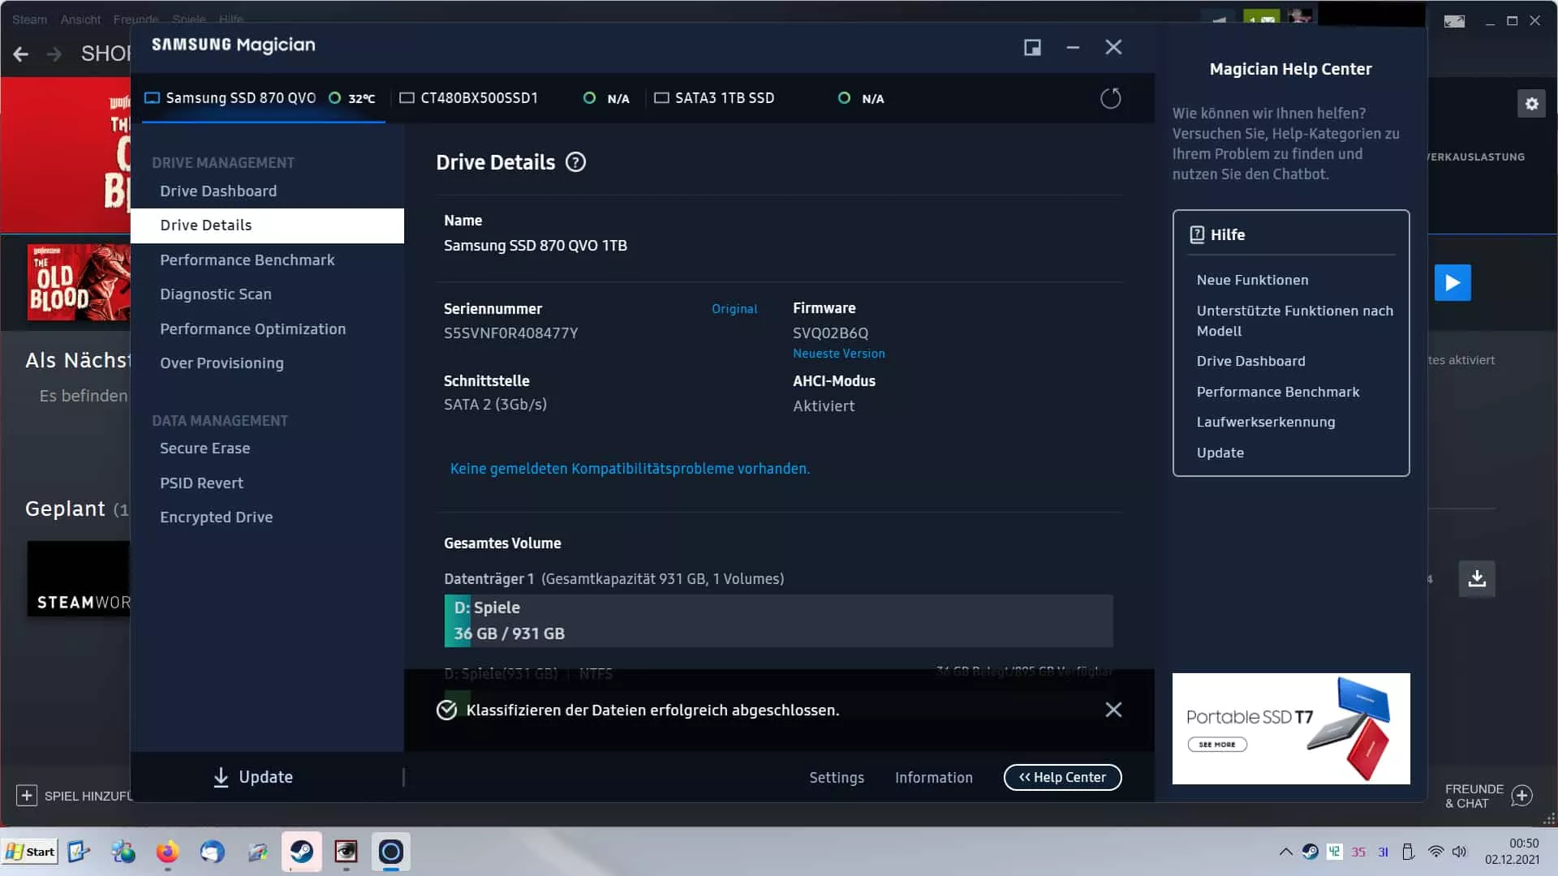Click the Original serial number link
Screen dimensions: 1558x876
pos(734,309)
